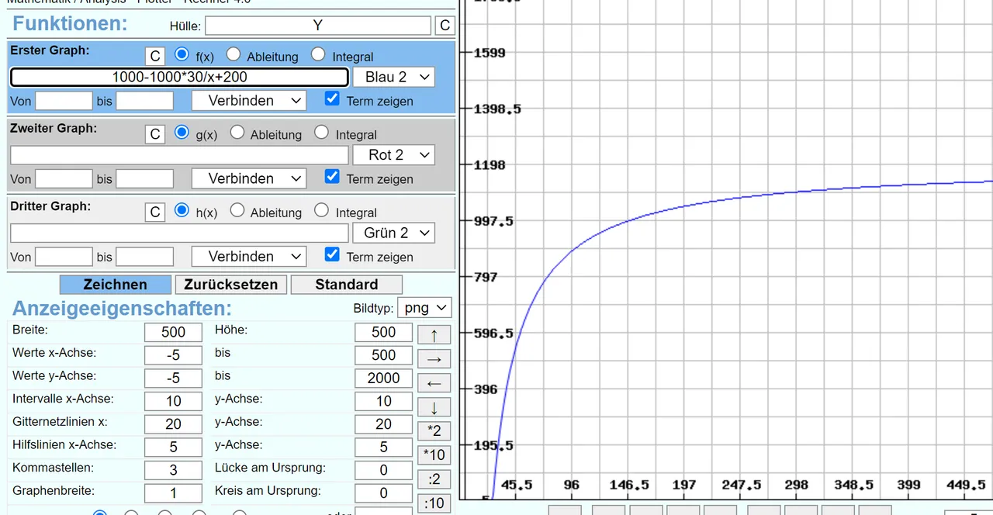Edit the Kommastellen field
993x515 pixels.
coord(173,470)
